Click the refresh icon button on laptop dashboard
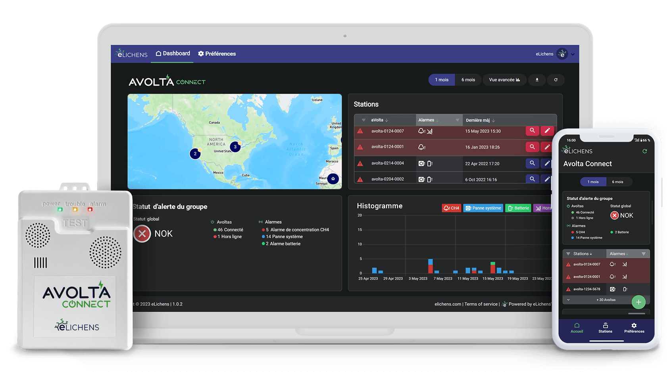This screenshot has width=671, height=372. pyautogui.click(x=556, y=80)
